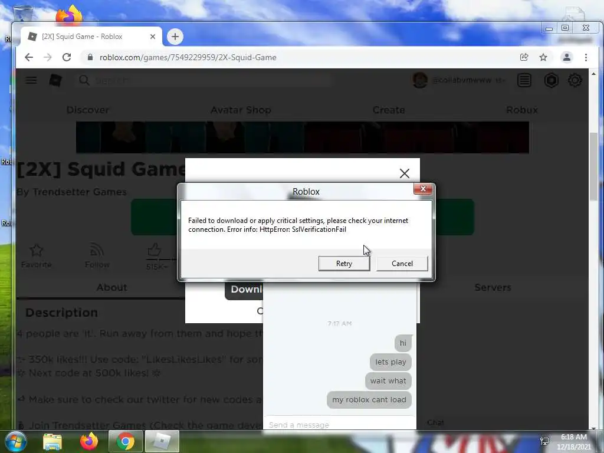Switch to the Servers tab

coord(493,287)
